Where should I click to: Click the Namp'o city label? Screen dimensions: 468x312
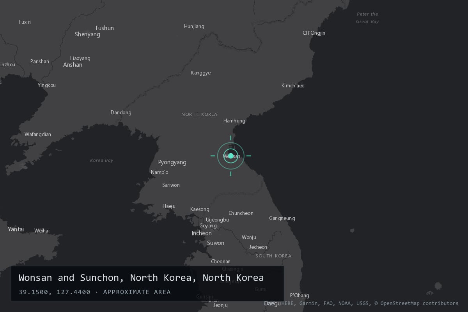(160, 172)
